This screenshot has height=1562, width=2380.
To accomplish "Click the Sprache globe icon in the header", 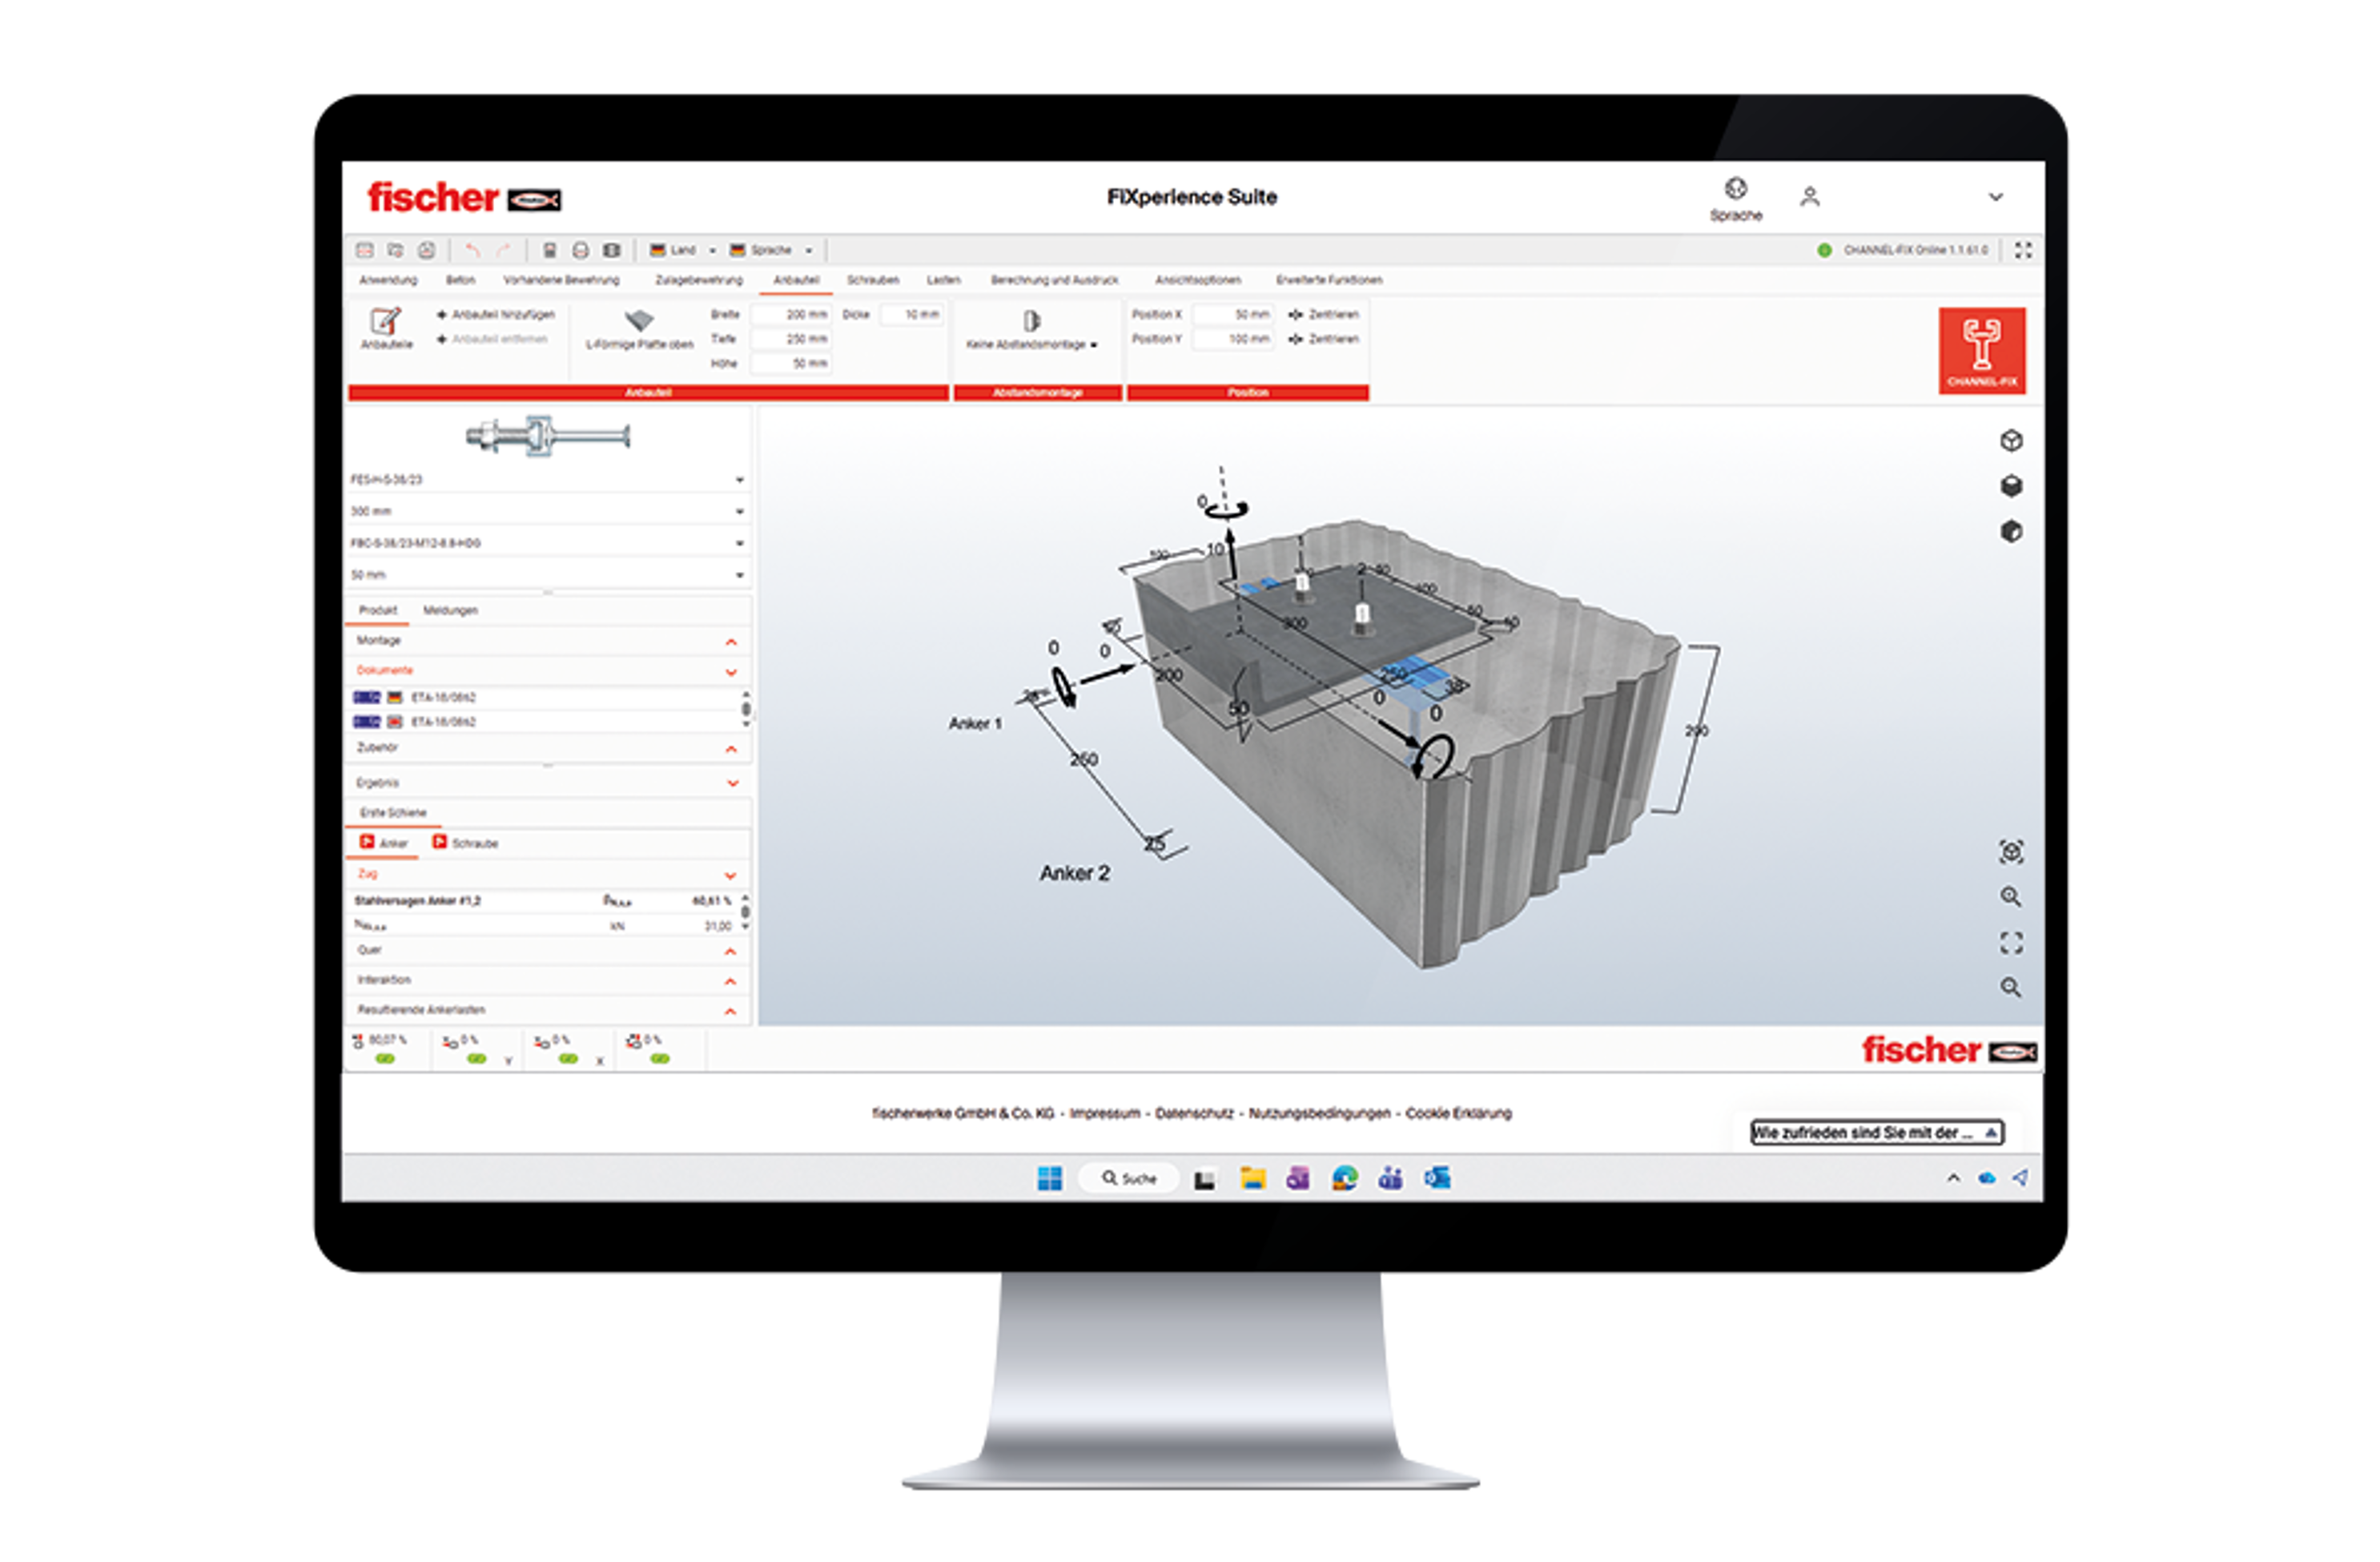I will point(1736,188).
